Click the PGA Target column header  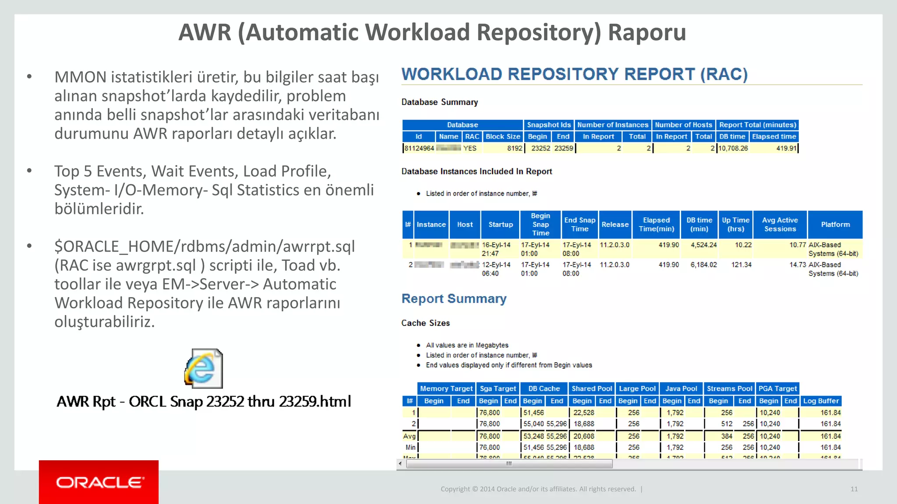(x=777, y=388)
